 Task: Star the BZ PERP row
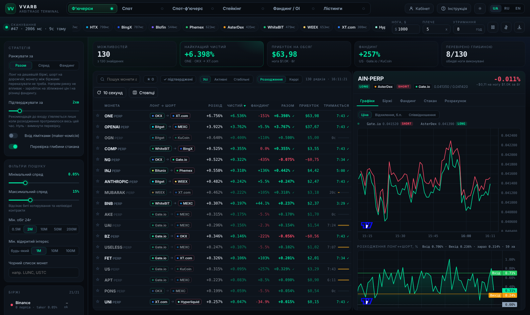click(98, 236)
